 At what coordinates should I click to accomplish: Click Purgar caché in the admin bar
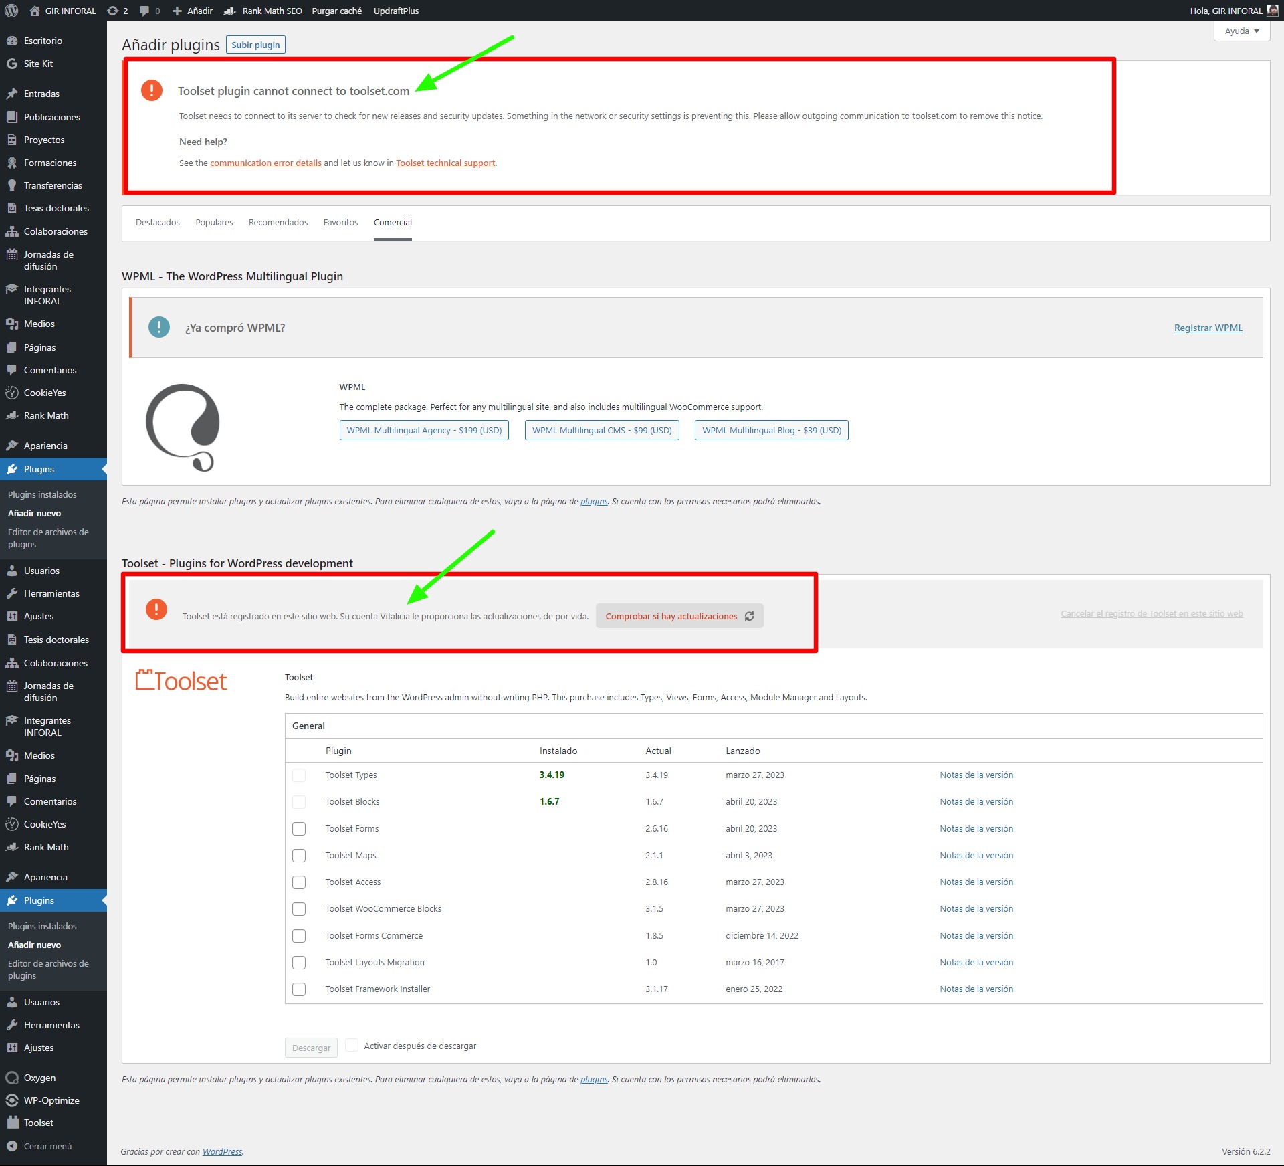point(337,11)
